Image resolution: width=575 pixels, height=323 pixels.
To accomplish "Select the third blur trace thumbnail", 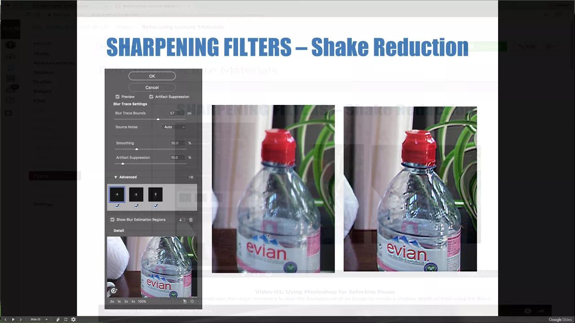I will (x=155, y=194).
